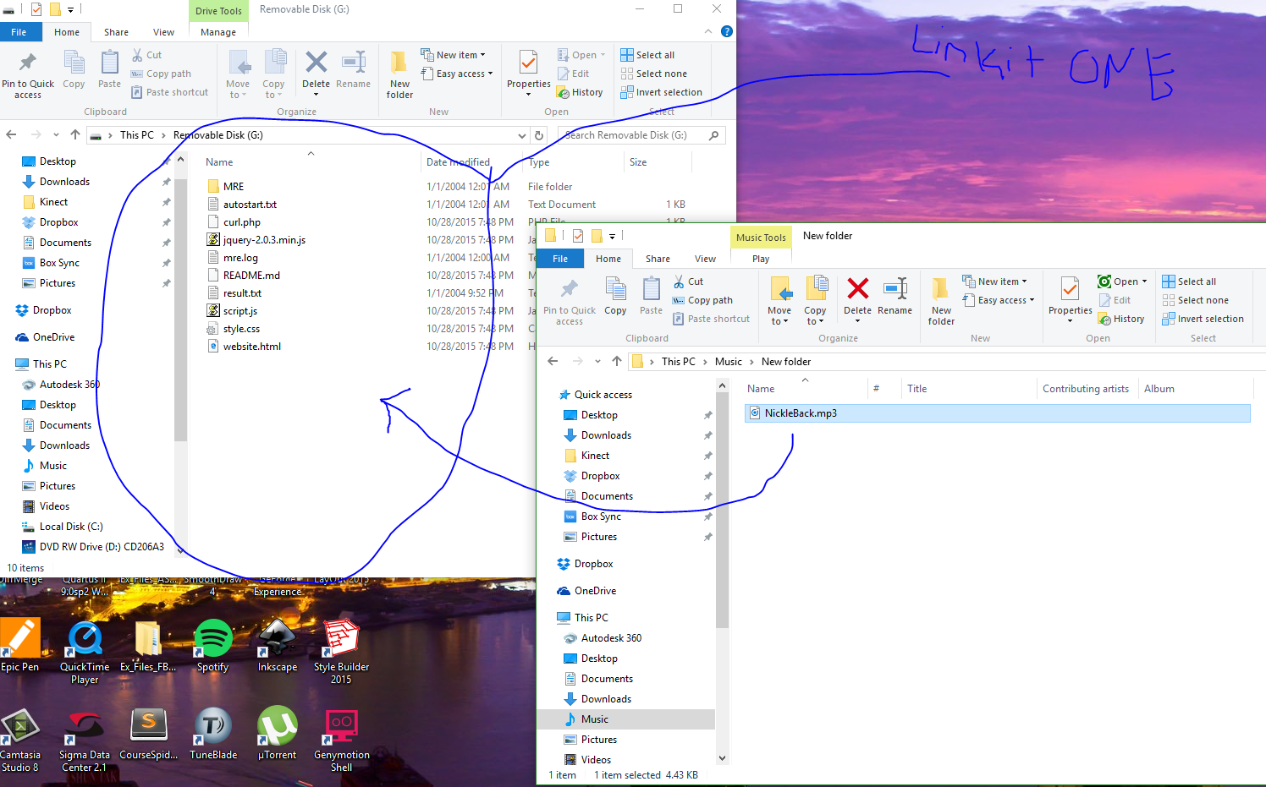Click Music breadcrumb in New folder address bar
This screenshot has width=1266, height=787.
(728, 361)
